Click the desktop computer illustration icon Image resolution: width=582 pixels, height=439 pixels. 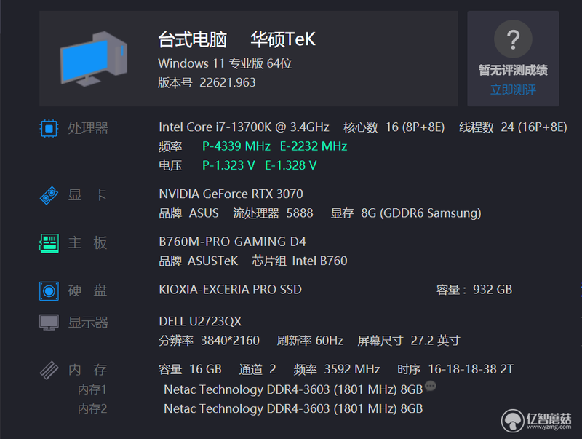[x=94, y=59]
